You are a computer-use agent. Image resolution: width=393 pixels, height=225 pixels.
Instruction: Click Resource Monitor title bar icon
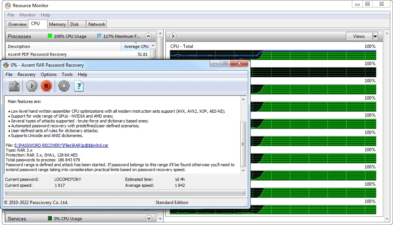pyautogui.click(x=8, y=5)
